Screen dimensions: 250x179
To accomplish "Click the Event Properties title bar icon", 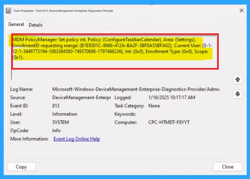I will point(8,11).
